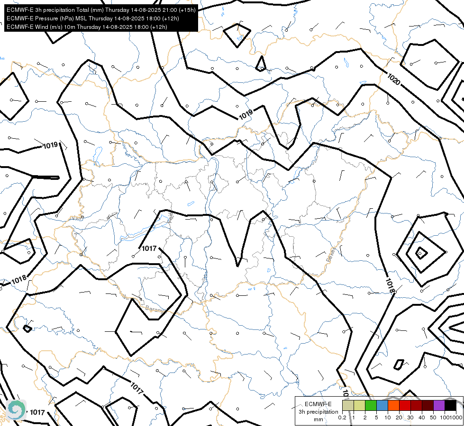464x426 pixels.
Task: Click the 1020 isobar label
Action: click(393, 79)
